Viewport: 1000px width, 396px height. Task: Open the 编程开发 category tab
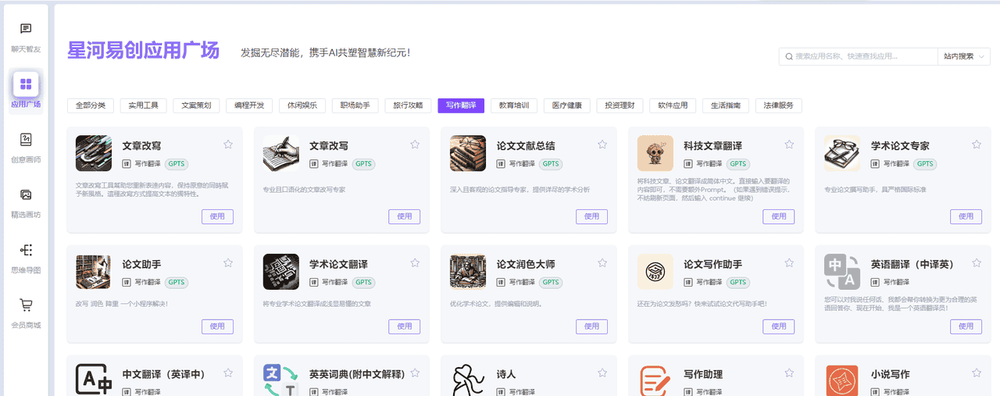coord(249,105)
